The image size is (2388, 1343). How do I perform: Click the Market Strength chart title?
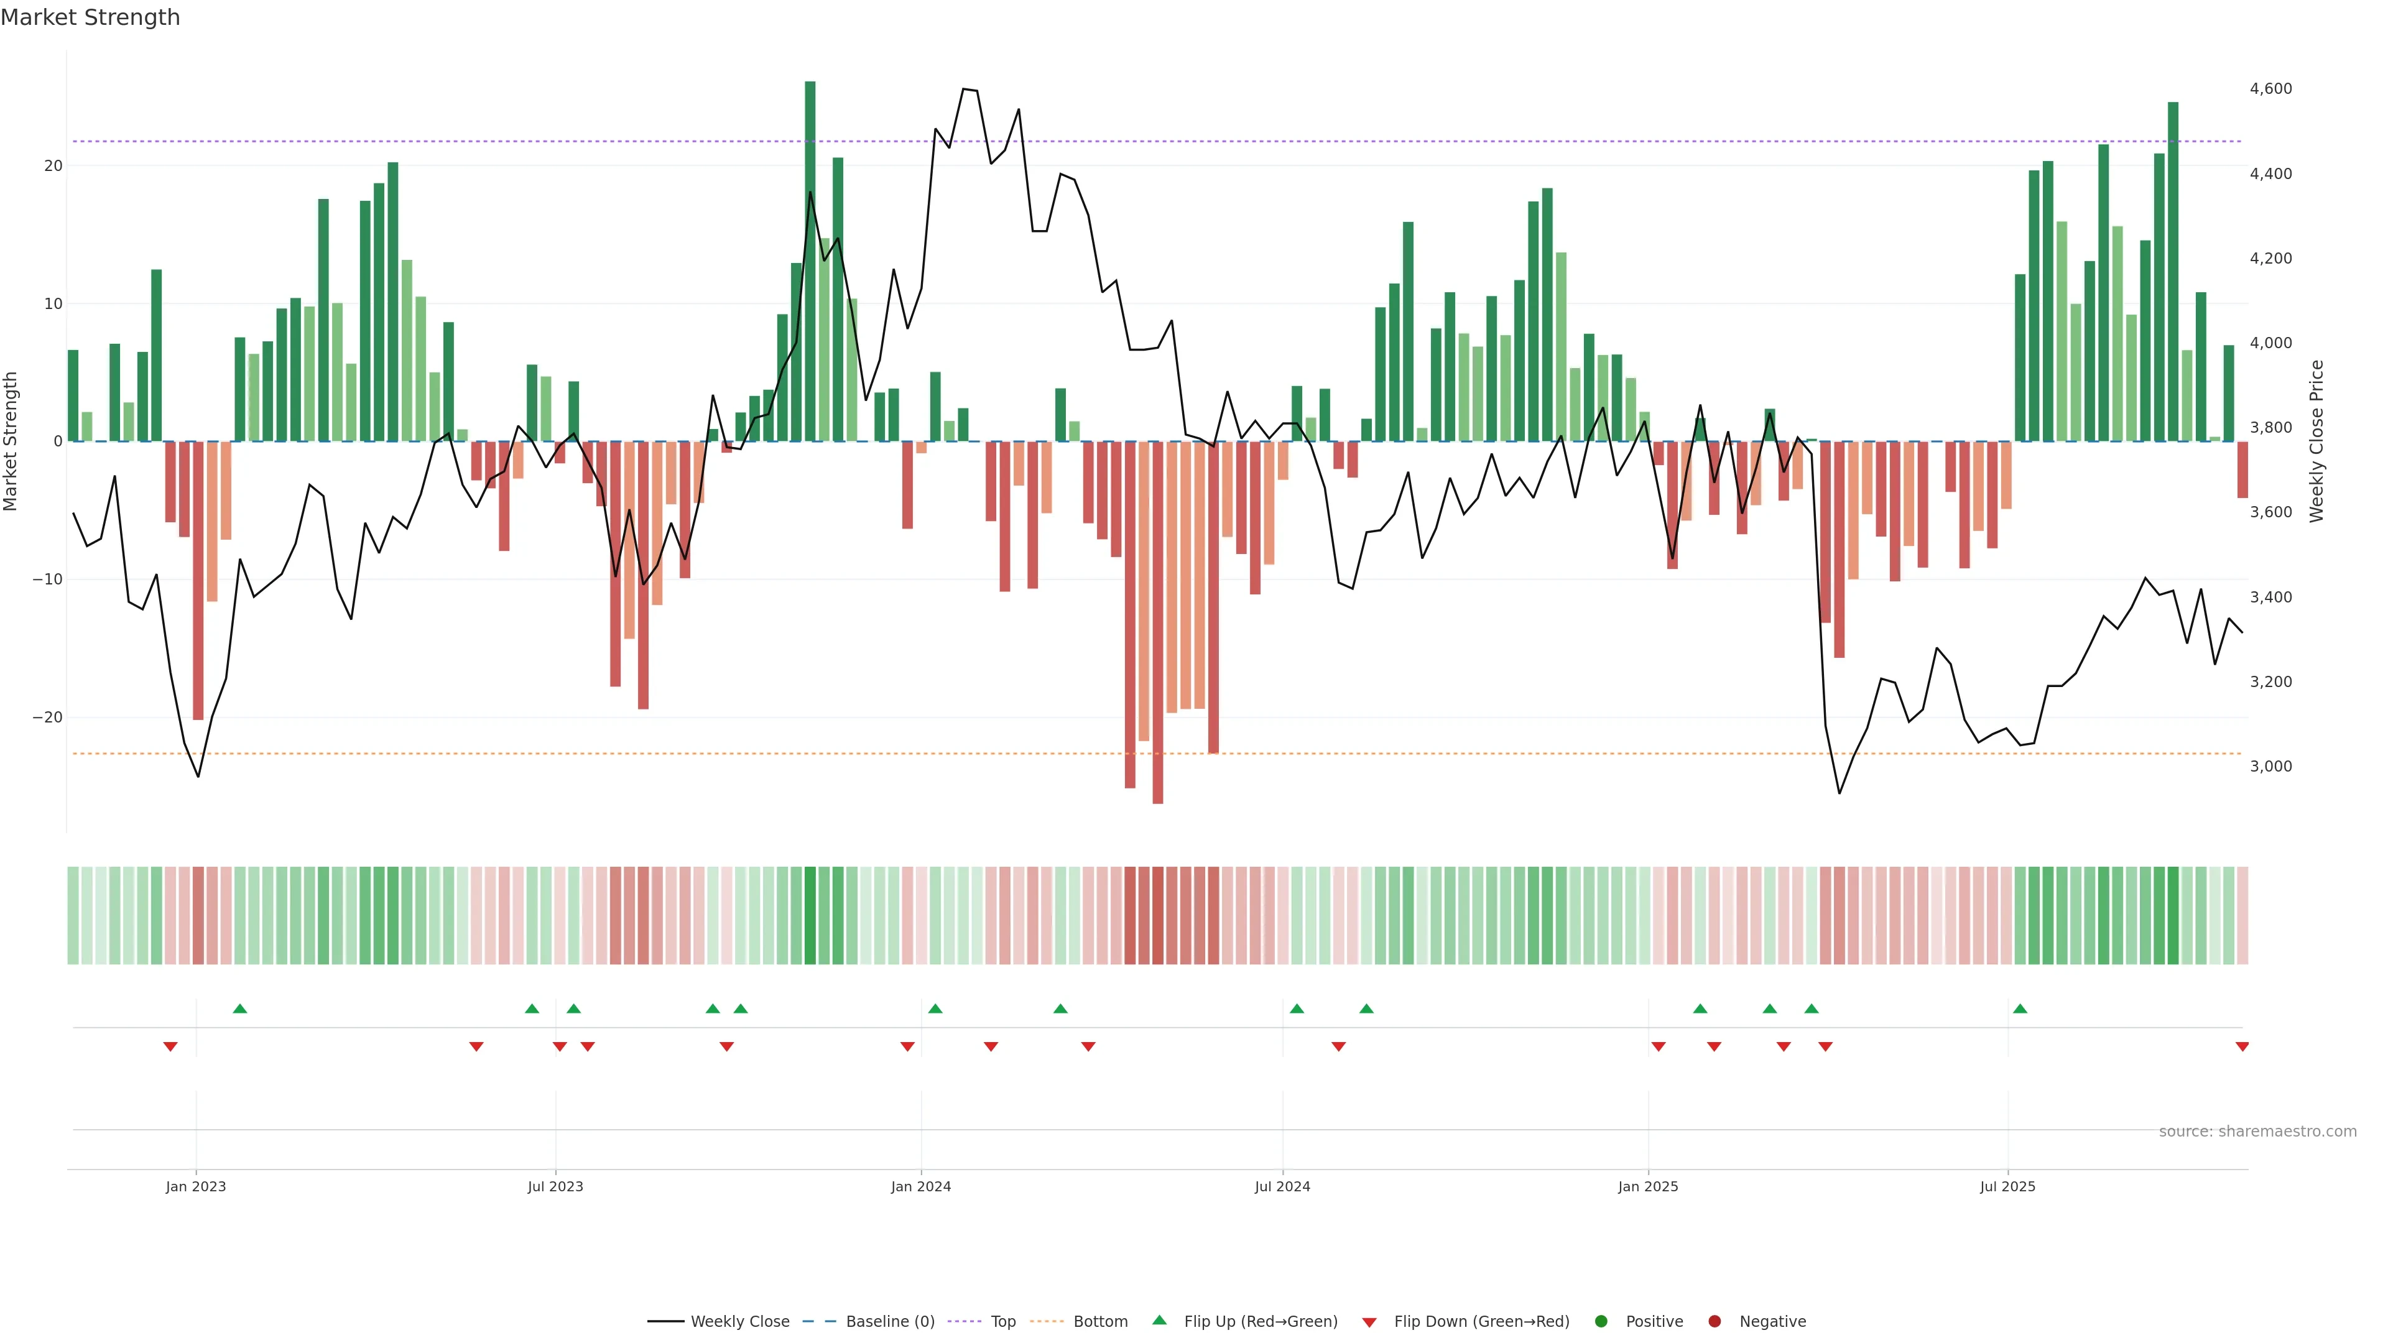[x=90, y=17]
